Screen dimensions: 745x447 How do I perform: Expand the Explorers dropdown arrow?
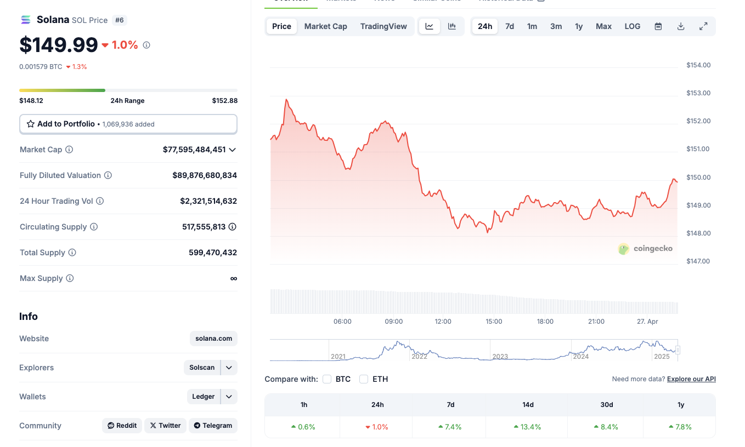click(x=229, y=368)
